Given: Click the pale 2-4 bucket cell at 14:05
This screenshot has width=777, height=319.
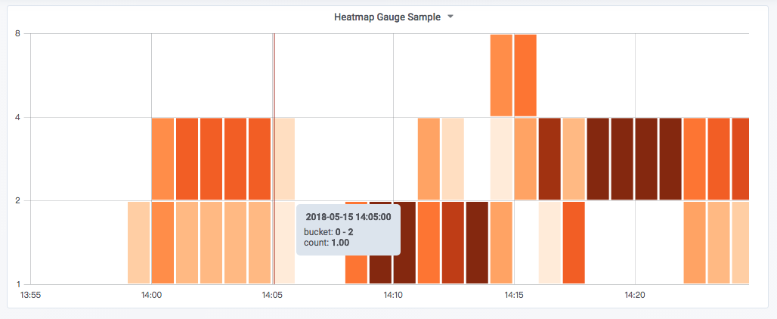Looking at the screenshot, I should 285,158.
